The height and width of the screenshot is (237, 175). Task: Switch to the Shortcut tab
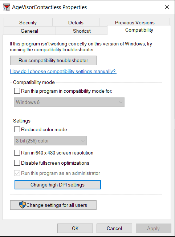pyautogui.click(x=82, y=31)
